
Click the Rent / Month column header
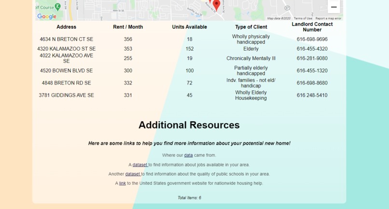pyautogui.click(x=128, y=27)
